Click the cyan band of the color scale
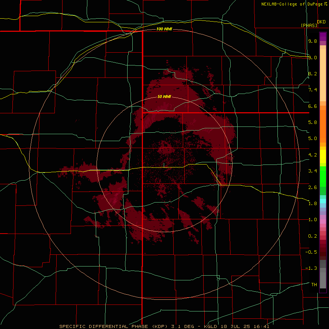329x329 pixels. tap(323, 201)
